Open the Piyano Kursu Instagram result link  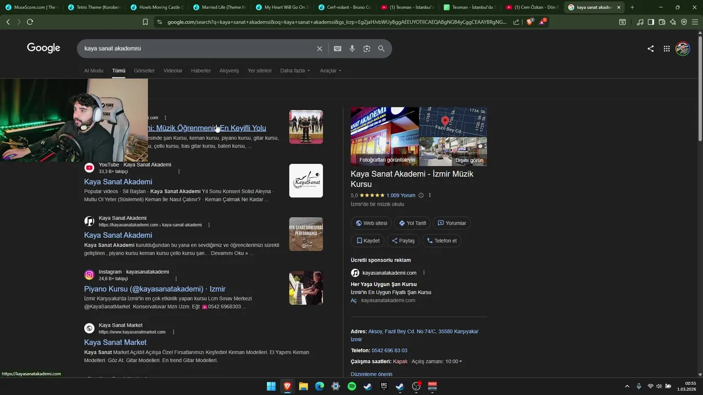point(155,289)
